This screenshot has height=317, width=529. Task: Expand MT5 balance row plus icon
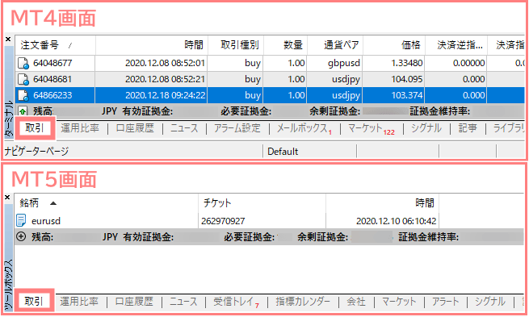(21, 236)
